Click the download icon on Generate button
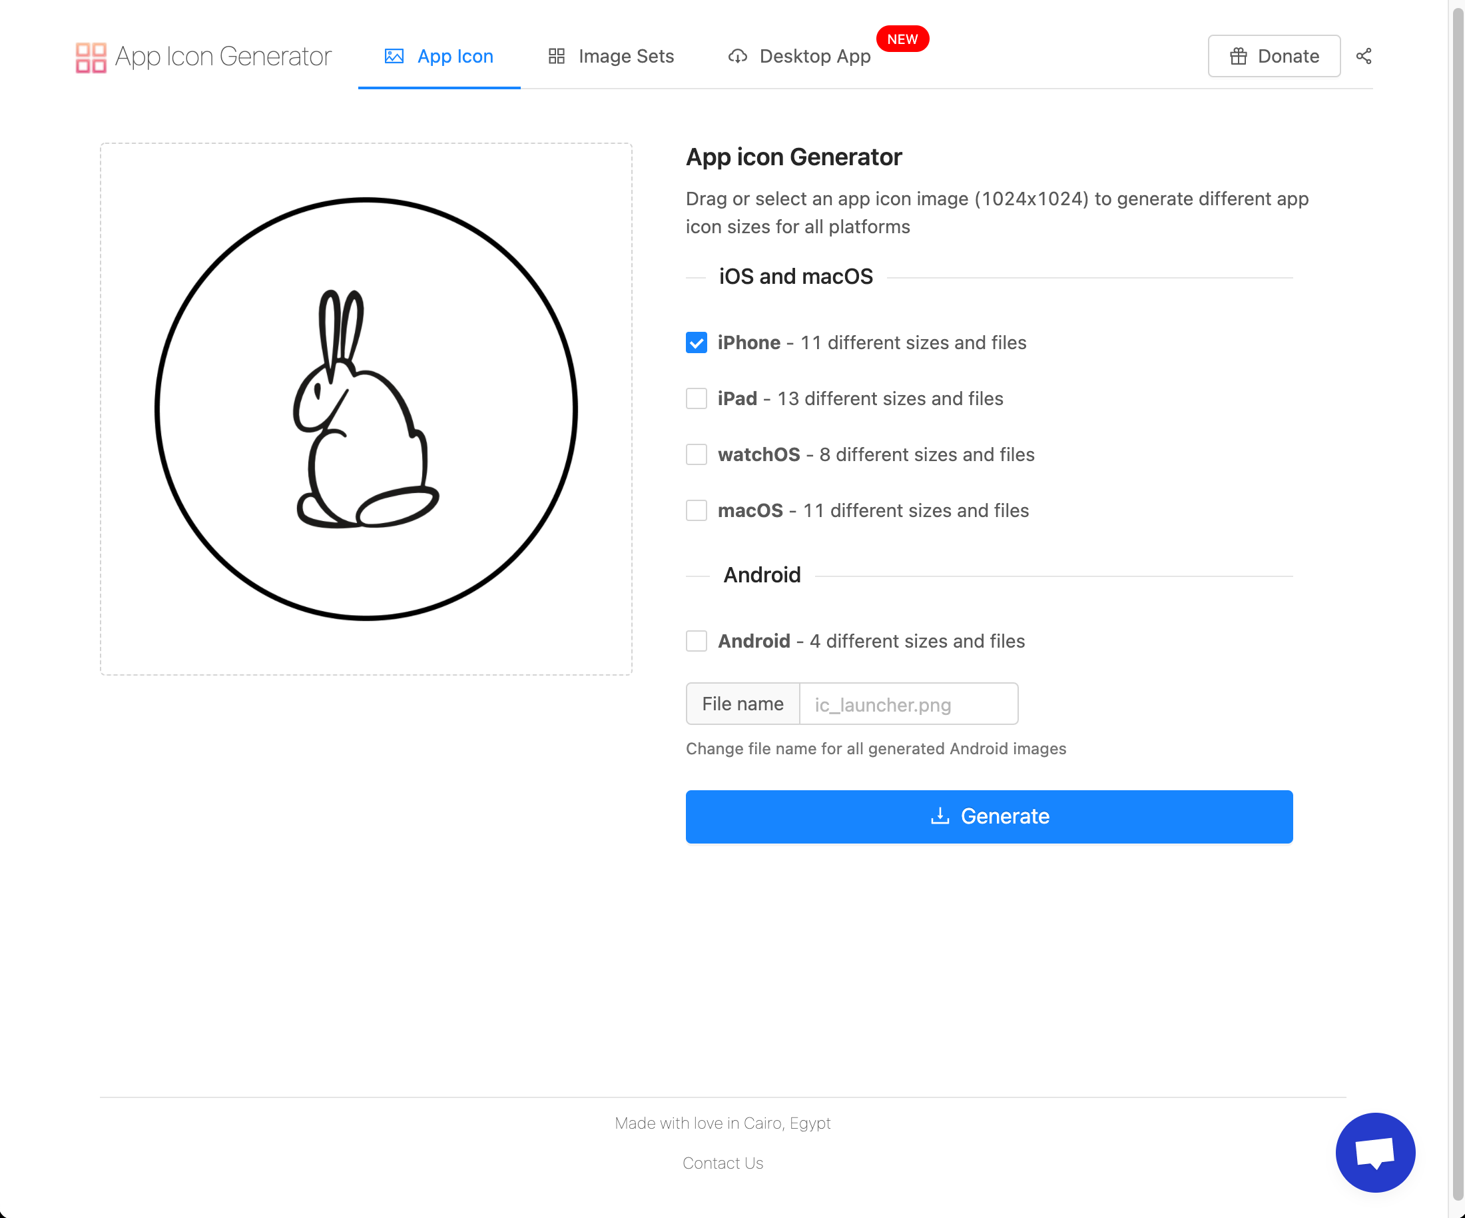The height and width of the screenshot is (1218, 1465). [x=940, y=816]
